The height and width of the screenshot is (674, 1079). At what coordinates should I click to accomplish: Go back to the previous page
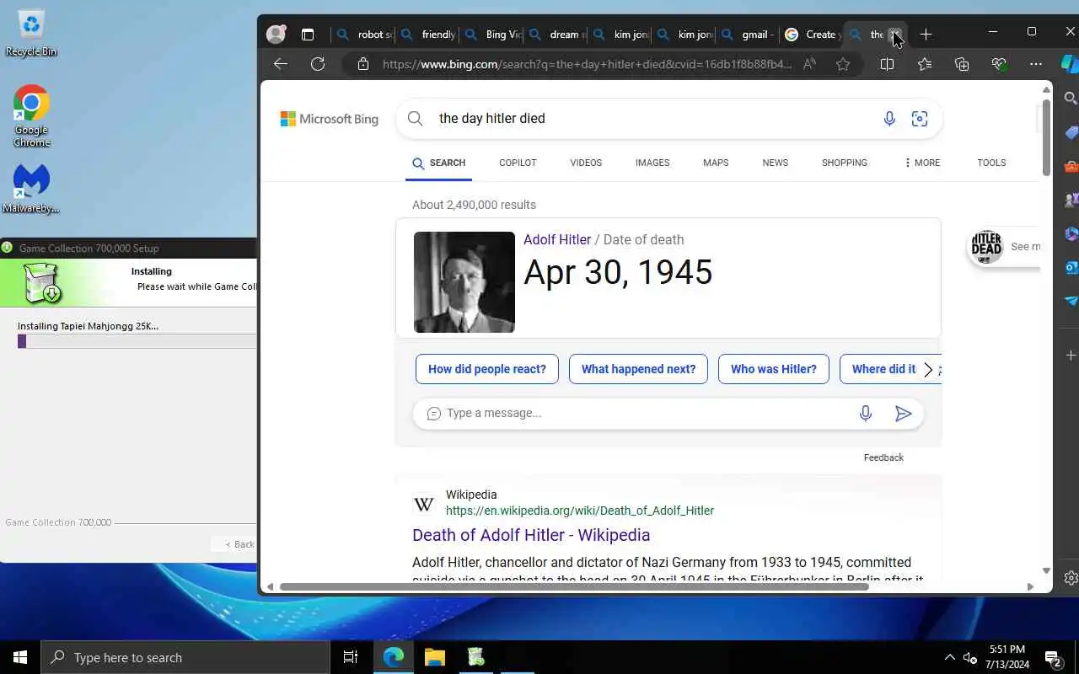281,64
